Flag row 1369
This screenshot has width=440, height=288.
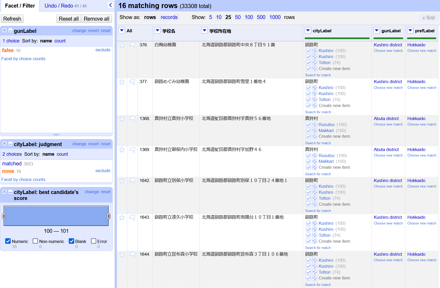(x=132, y=150)
